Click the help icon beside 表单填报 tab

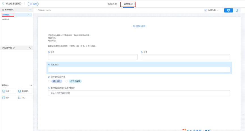click(x=135, y=4)
